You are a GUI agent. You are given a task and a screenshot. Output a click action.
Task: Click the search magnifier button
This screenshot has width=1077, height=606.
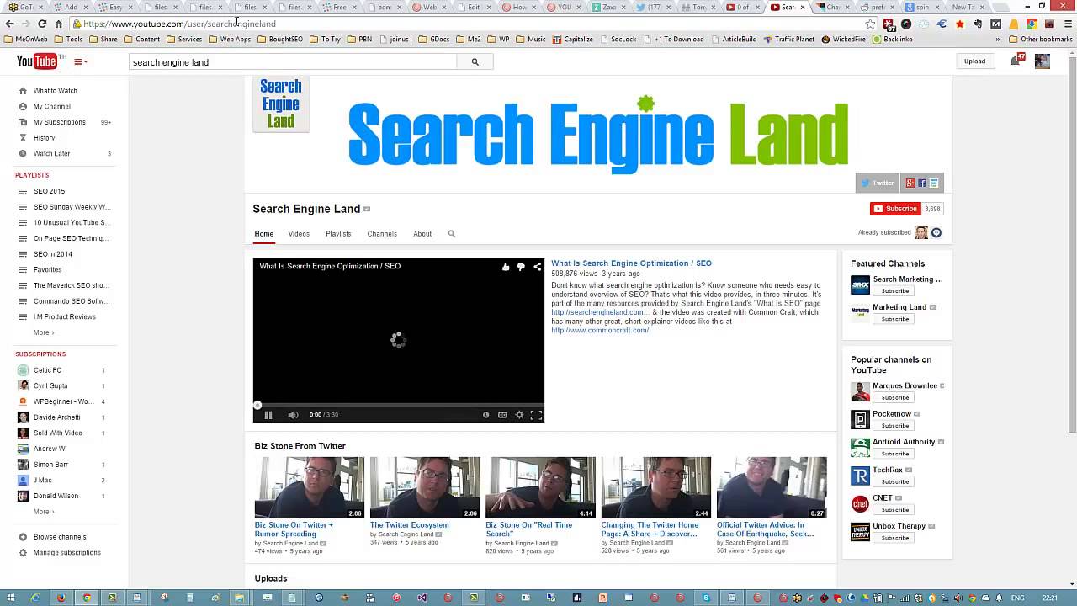click(x=475, y=61)
